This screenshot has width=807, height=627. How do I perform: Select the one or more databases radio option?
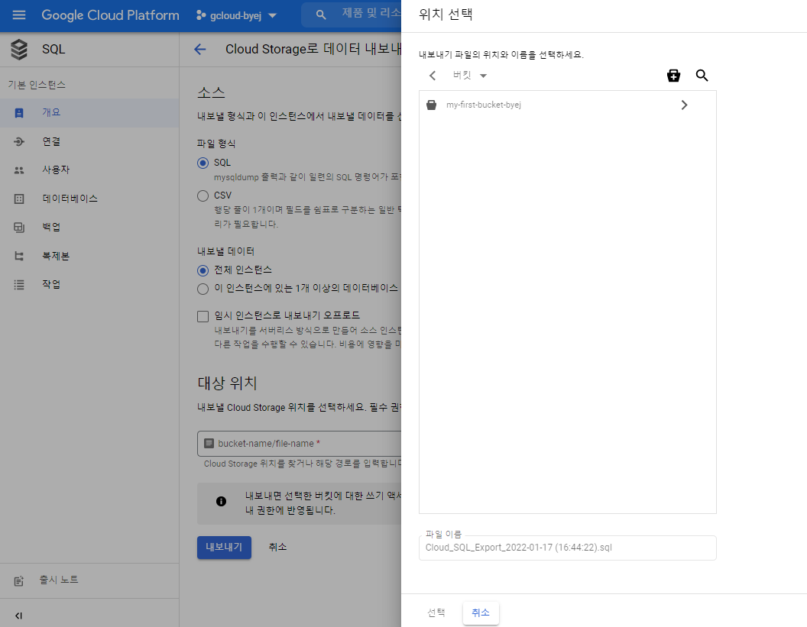[203, 289]
